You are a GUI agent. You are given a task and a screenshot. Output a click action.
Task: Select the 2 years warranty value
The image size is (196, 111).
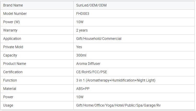(82, 30)
